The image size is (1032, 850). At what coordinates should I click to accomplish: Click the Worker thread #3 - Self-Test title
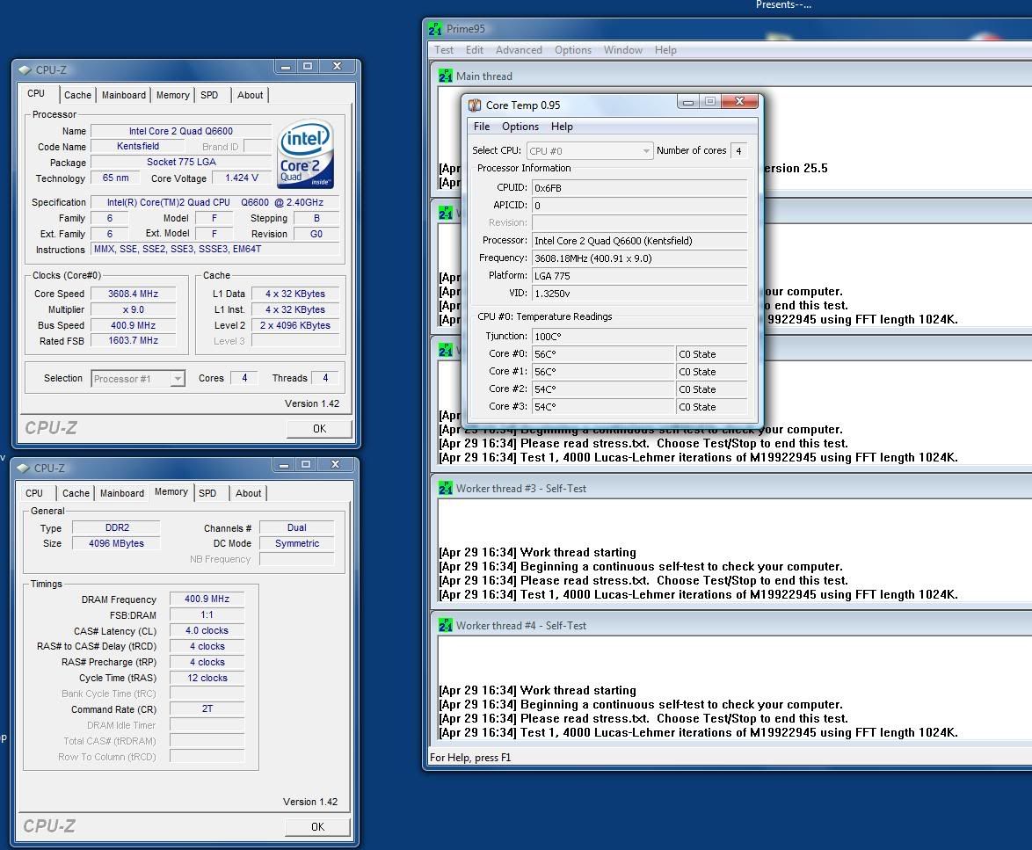520,488
